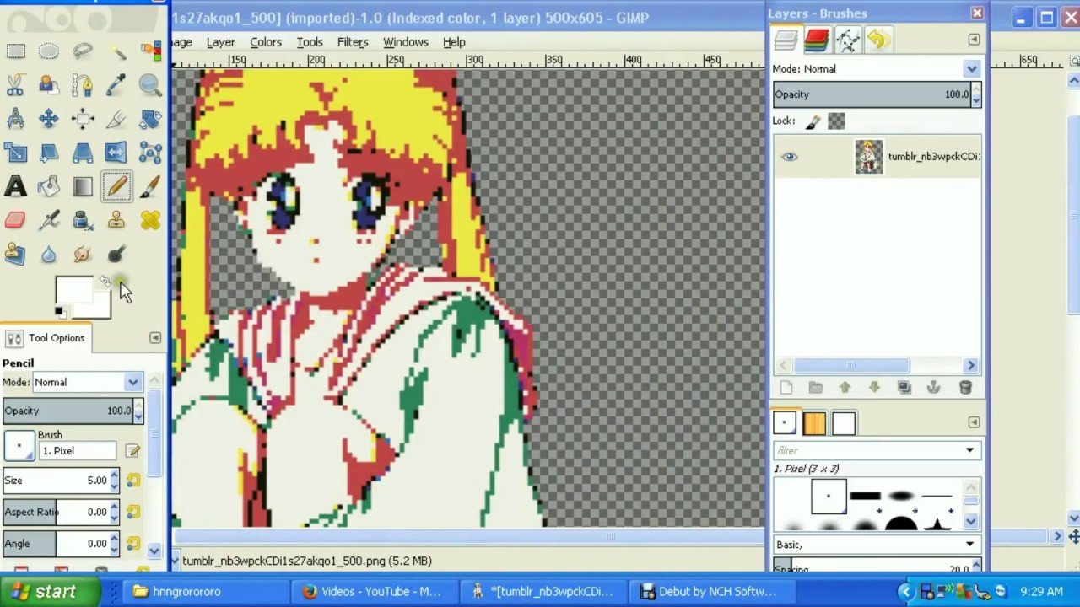Switch to Debut by NCH Software taskbar item

(711, 592)
